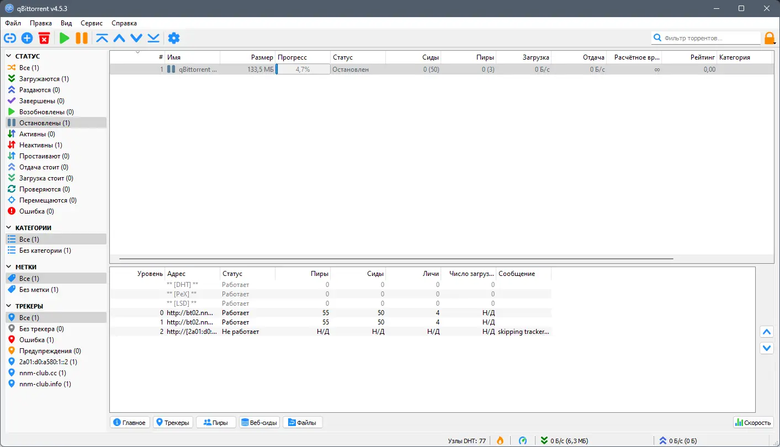Filter by Раздаются (0) status
Viewport: 780px width, 447px height.
point(56,90)
